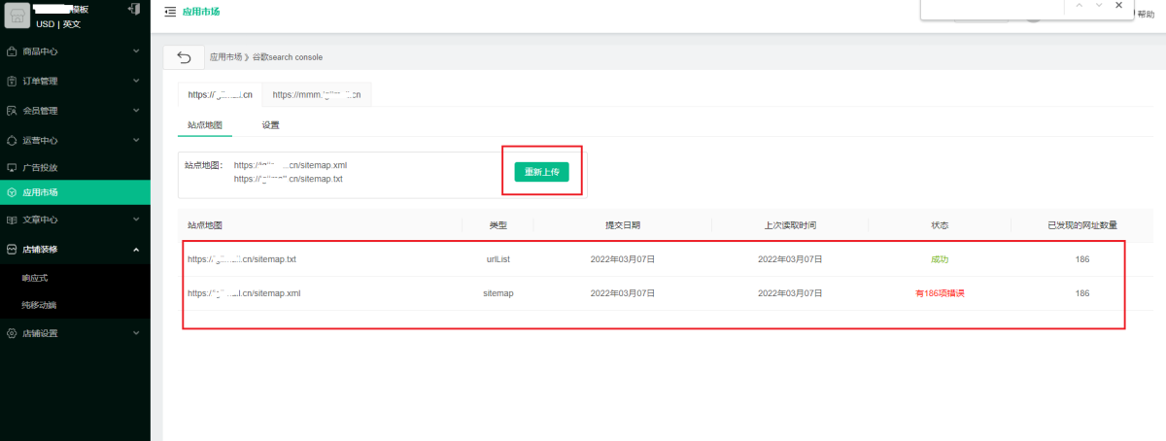Collapse sidebar using the menu fold icon
Viewport: 1166px width, 441px height.
pos(170,13)
